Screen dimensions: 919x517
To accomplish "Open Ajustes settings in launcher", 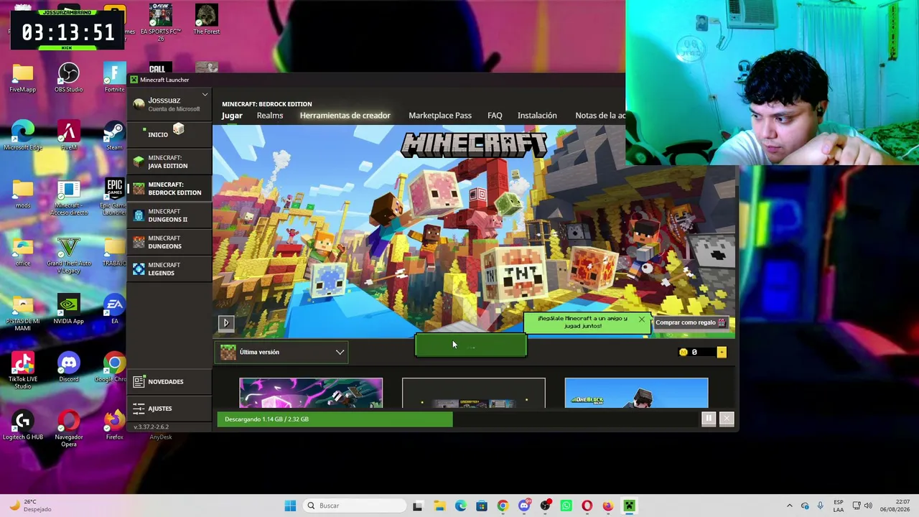I will click(169, 408).
